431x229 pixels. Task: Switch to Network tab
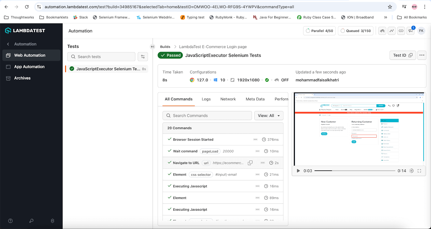(228, 99)
